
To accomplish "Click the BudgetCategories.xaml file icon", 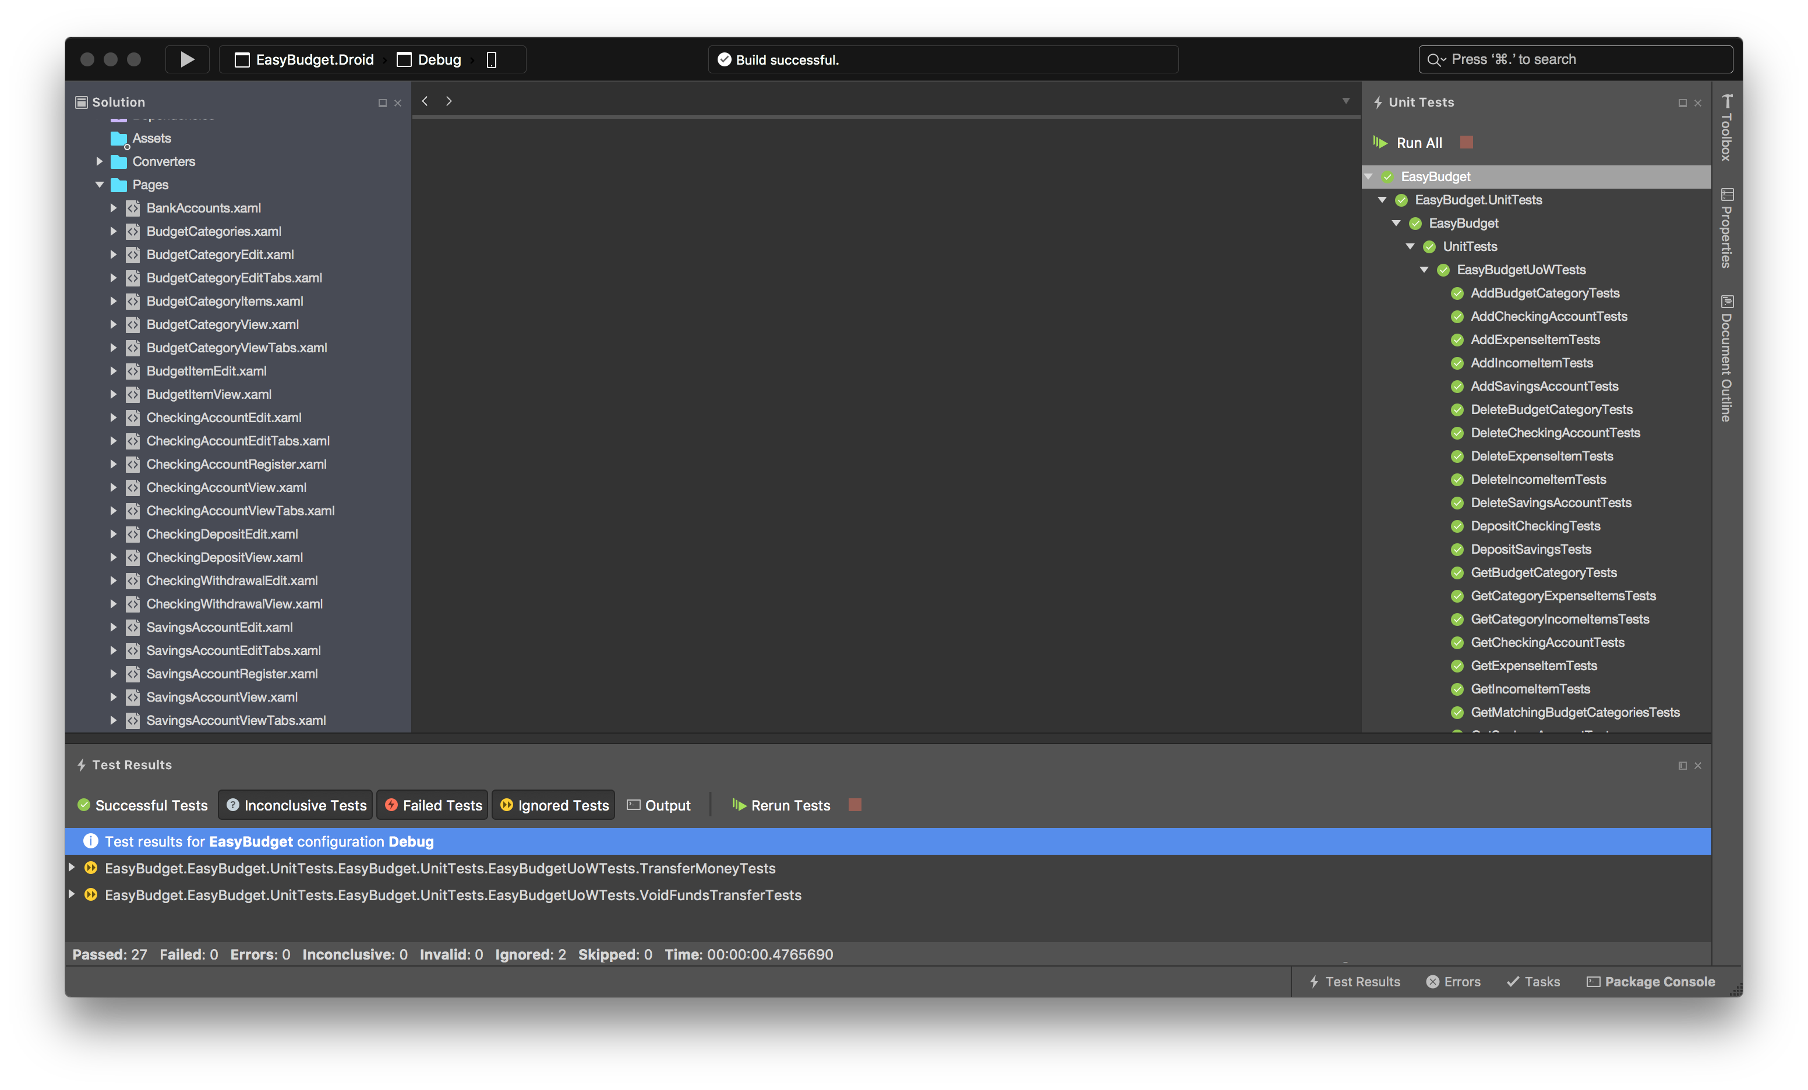I will [x=133, y=232].
